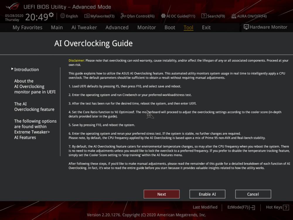Open Last Modified log
The width and height of the screenshot is (293, 220).
(205, 207)
